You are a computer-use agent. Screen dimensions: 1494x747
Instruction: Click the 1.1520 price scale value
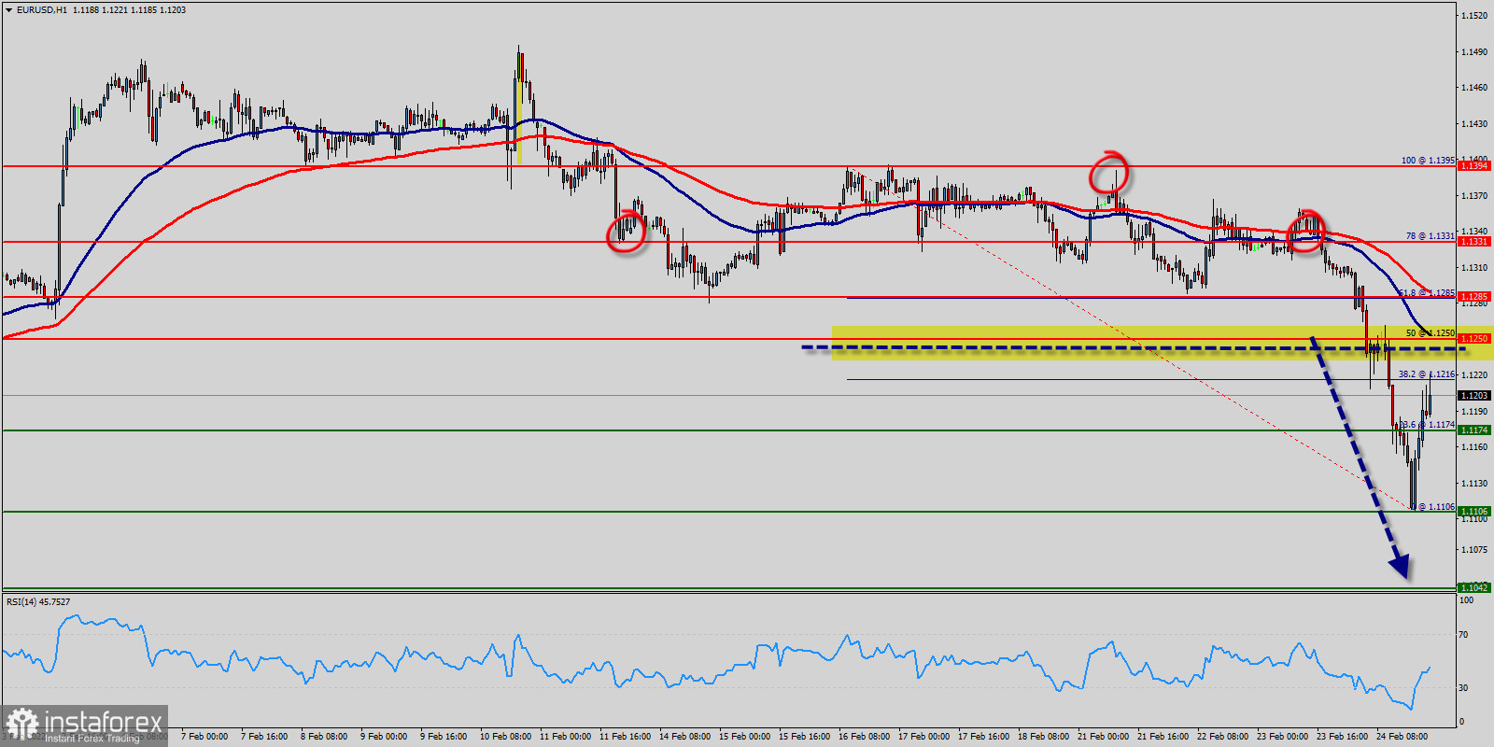(1474, 16)
